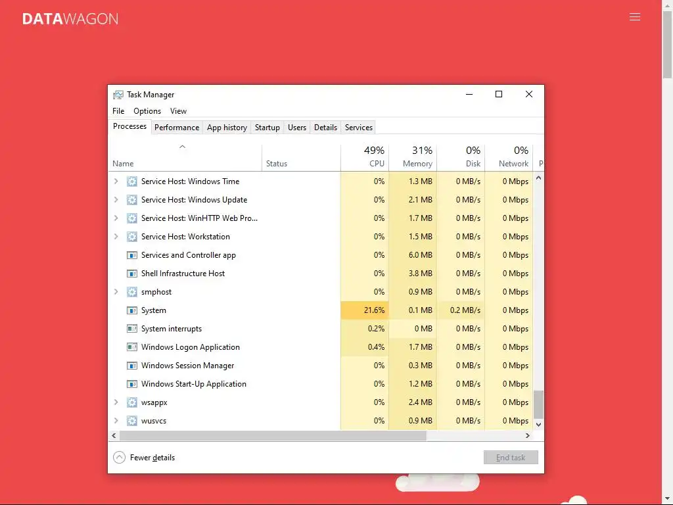Click the process list scroll down arrow
Viewport: 673px width, 505px height.
(538, 424)
